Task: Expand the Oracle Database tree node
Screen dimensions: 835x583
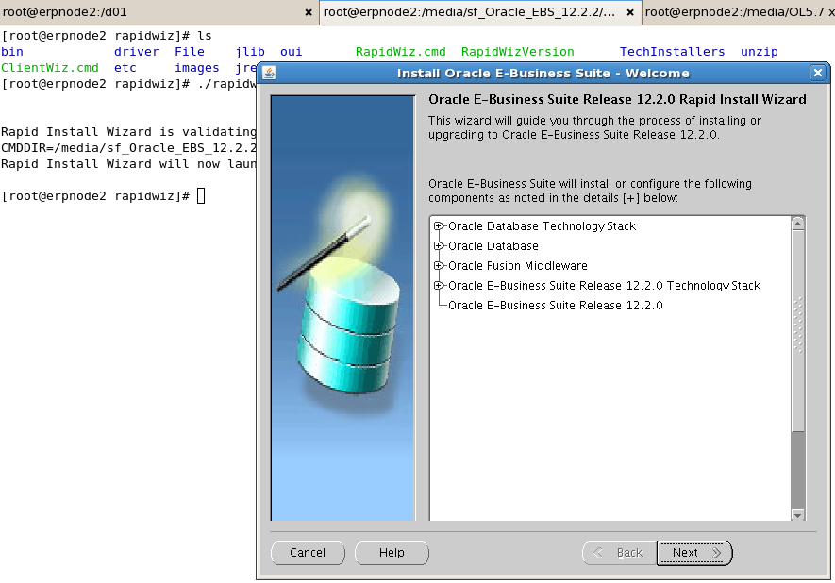Action: pos(439,246)
